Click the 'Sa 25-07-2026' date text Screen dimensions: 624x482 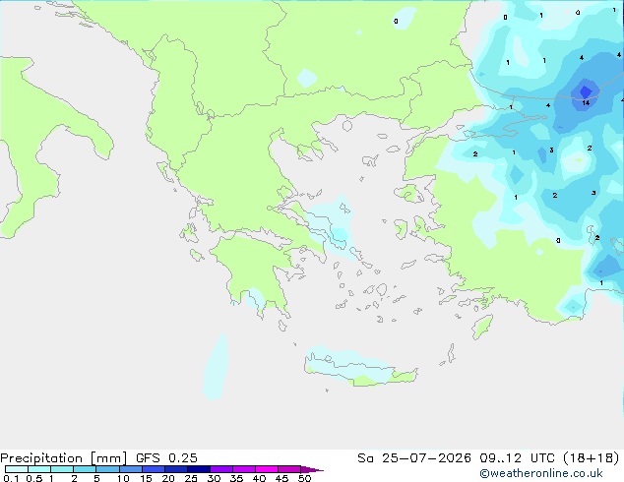pyautogui.click(x=414, y=458)
